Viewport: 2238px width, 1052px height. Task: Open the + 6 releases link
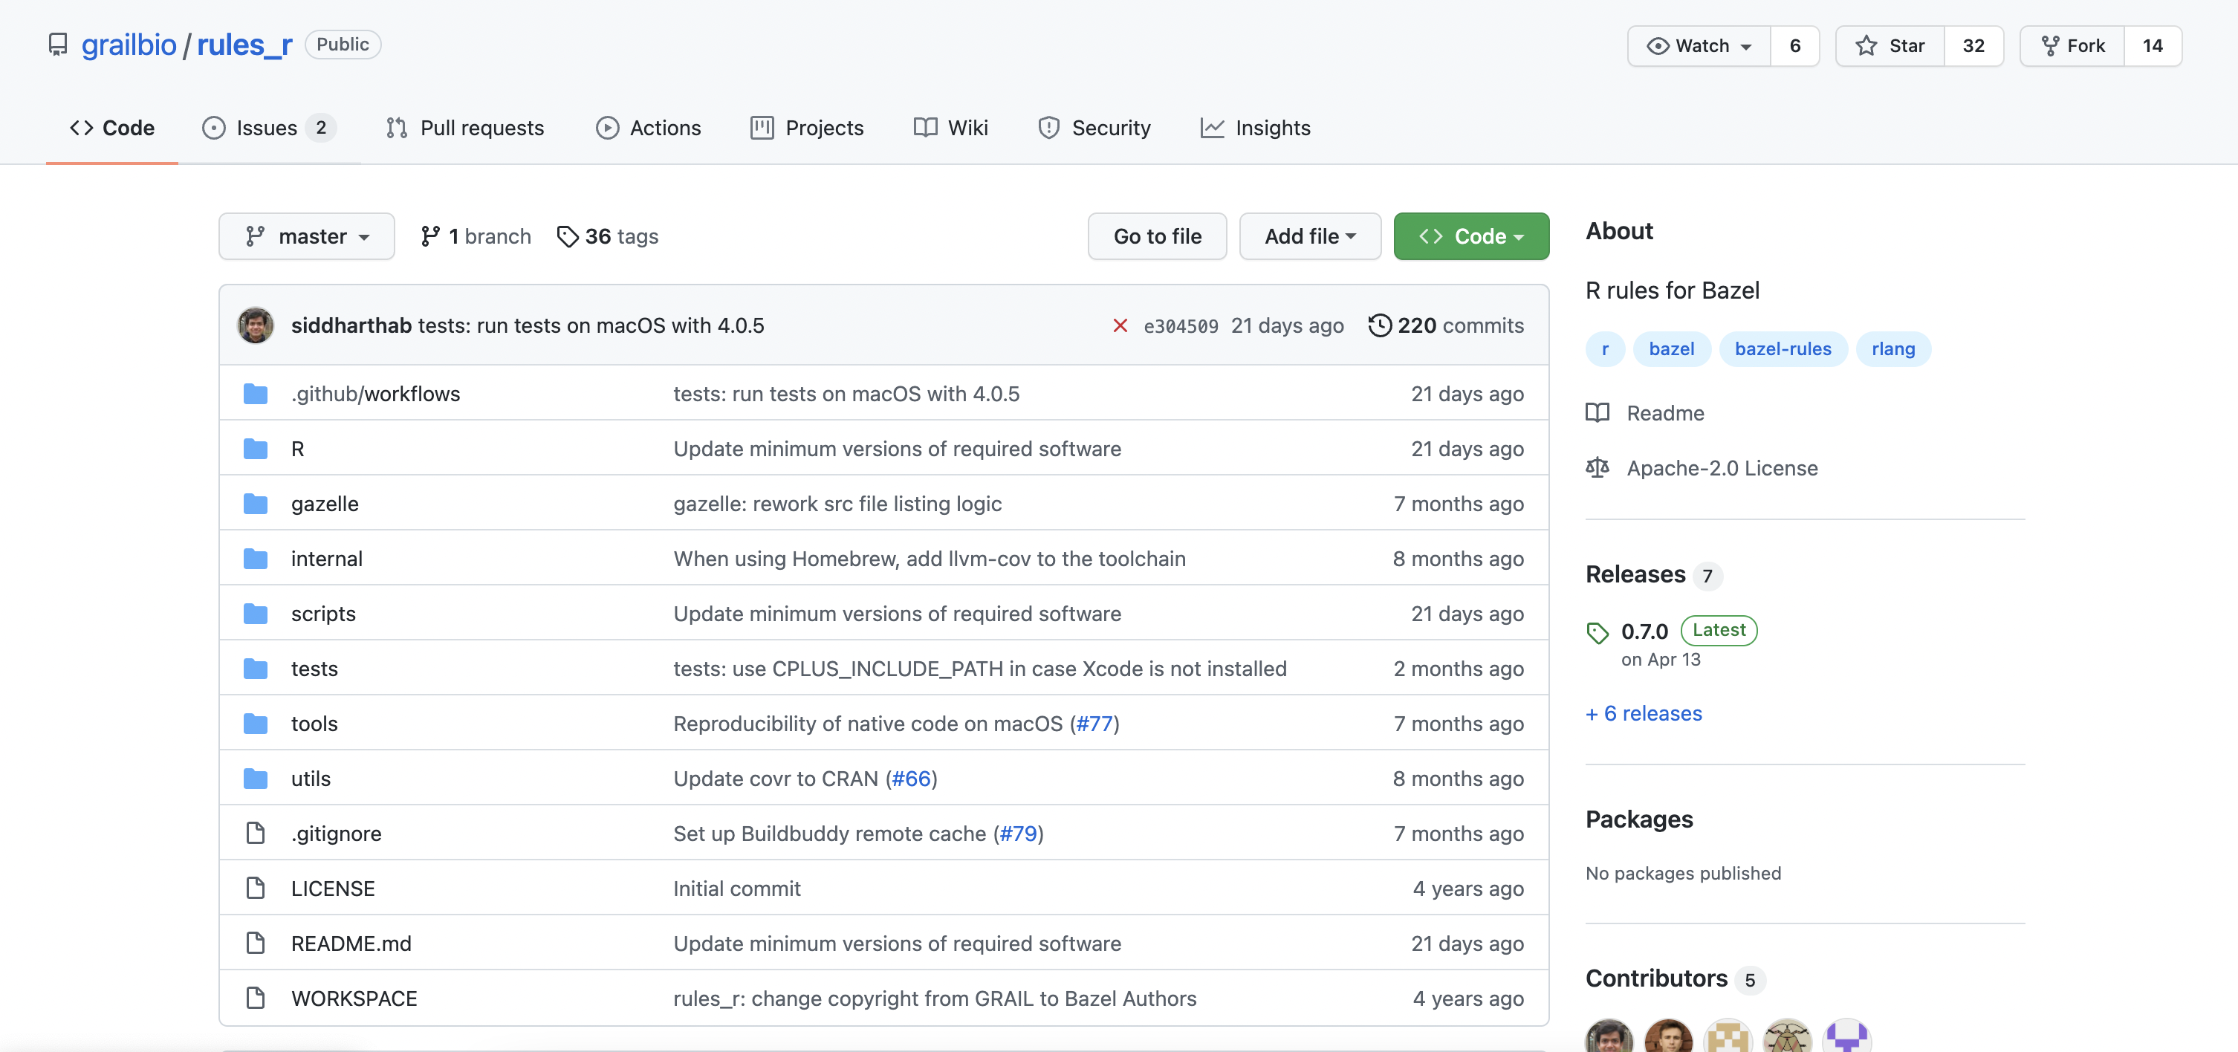pyautogui.click(x=1644, y=713)
